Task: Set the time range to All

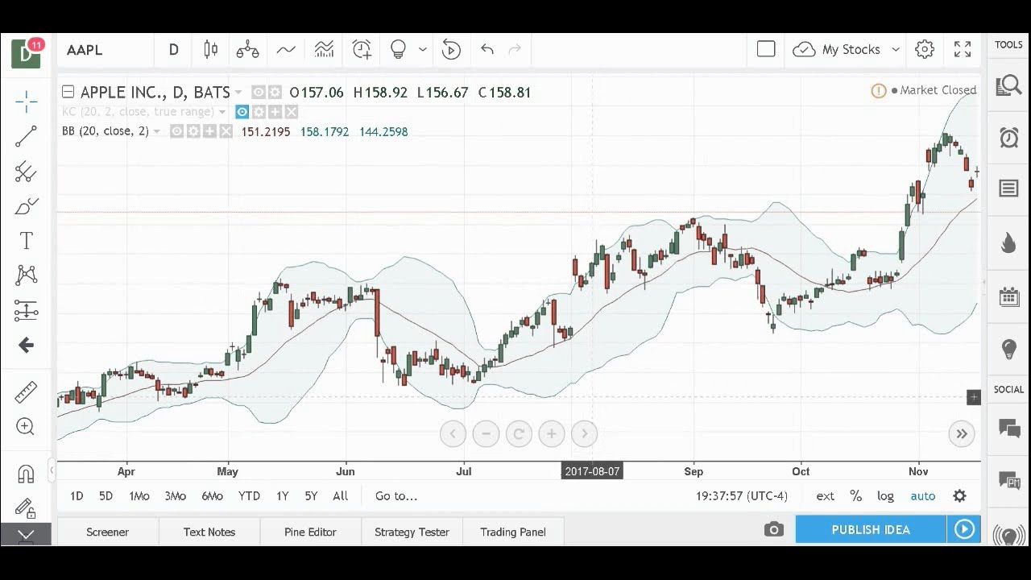Action: (x=341, y=496)
